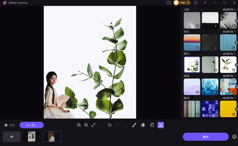Choose the blue orange brushstroke background
This screenshot has width=238, height=146.
(228, 87)
